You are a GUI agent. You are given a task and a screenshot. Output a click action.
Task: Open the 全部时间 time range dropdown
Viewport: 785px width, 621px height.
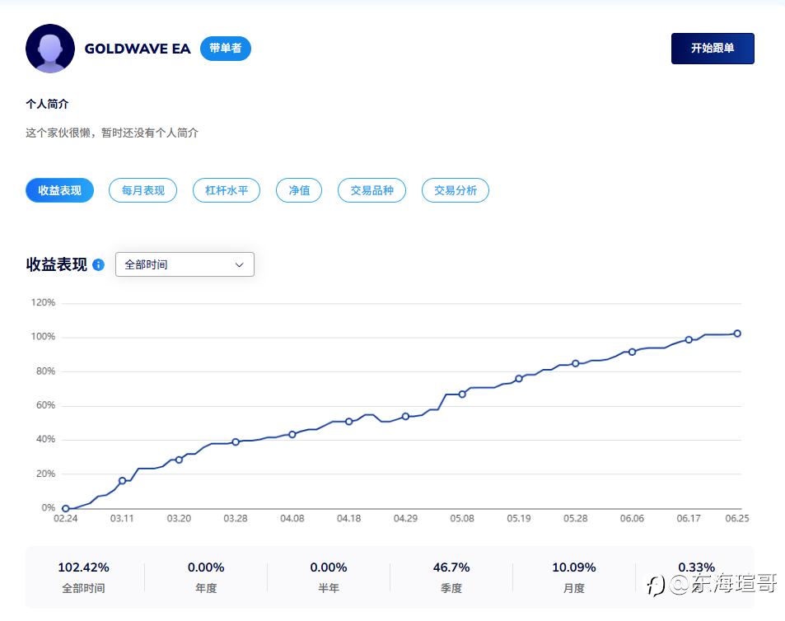coord(185,264)
